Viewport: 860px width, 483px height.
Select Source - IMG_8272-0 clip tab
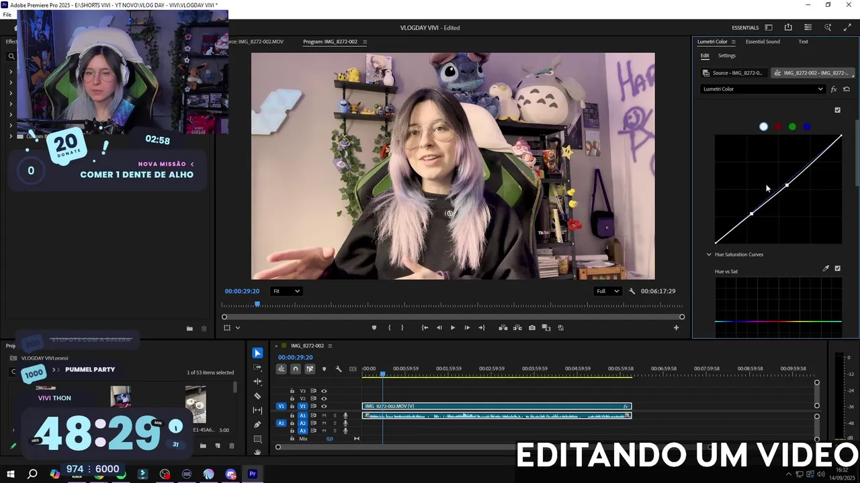point(733,72)
